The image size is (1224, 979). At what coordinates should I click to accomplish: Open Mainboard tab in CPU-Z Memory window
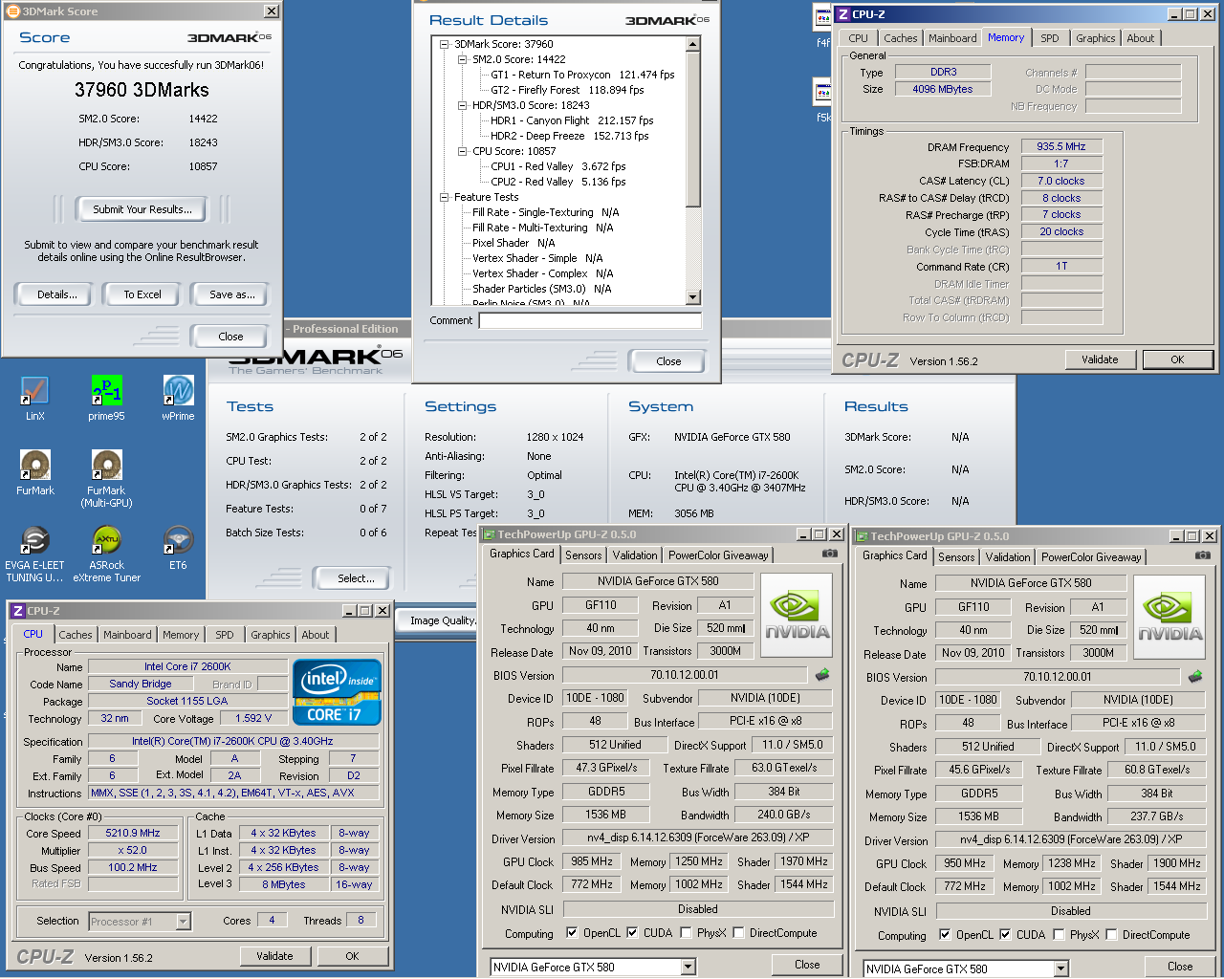click(x=952, y=38)
